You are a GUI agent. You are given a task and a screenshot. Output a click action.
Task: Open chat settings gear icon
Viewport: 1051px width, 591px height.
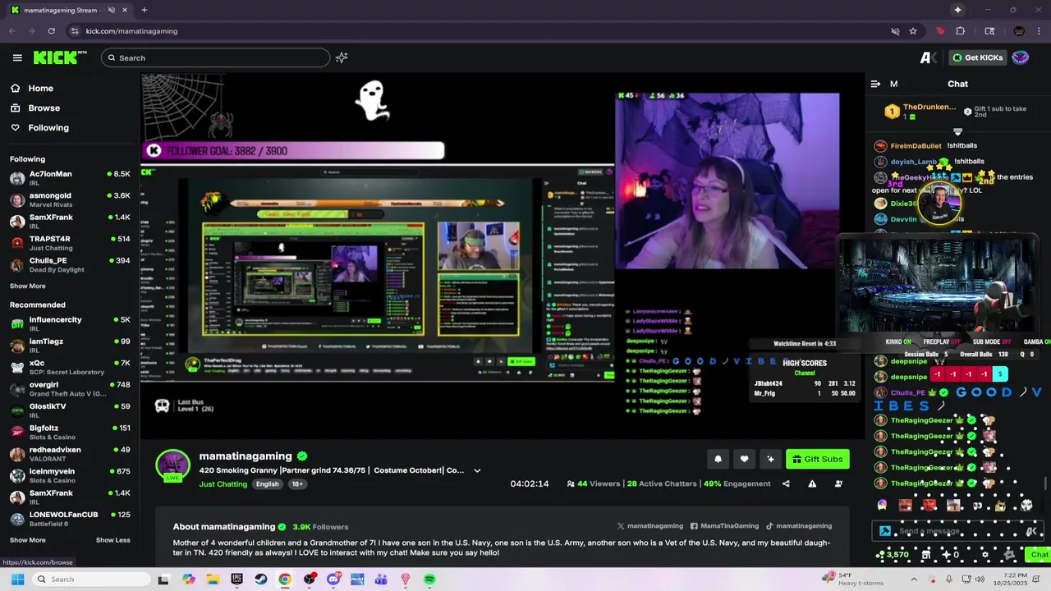[x=985, y=555]
